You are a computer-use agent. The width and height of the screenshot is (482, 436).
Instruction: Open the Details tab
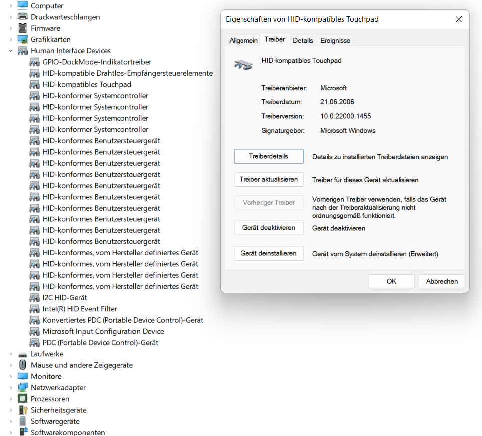click(303, 40)
